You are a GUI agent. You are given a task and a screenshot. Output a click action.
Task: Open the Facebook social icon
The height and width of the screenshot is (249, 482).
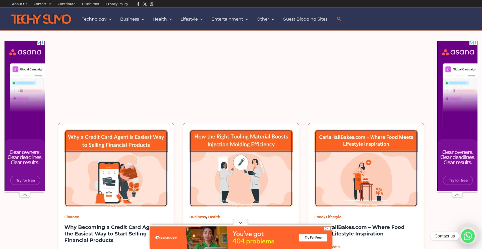138,4
